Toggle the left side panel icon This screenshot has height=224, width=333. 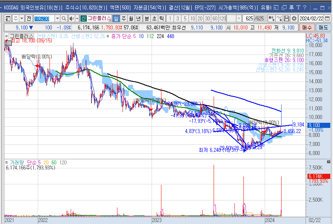8,19
